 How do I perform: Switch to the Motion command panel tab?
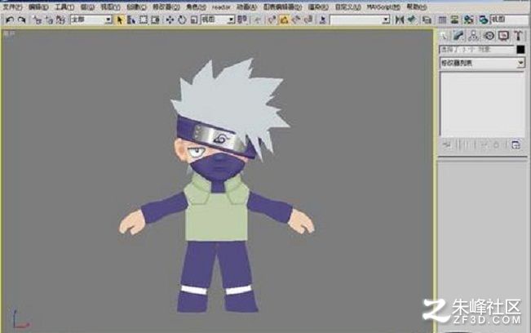click(489, 36)
